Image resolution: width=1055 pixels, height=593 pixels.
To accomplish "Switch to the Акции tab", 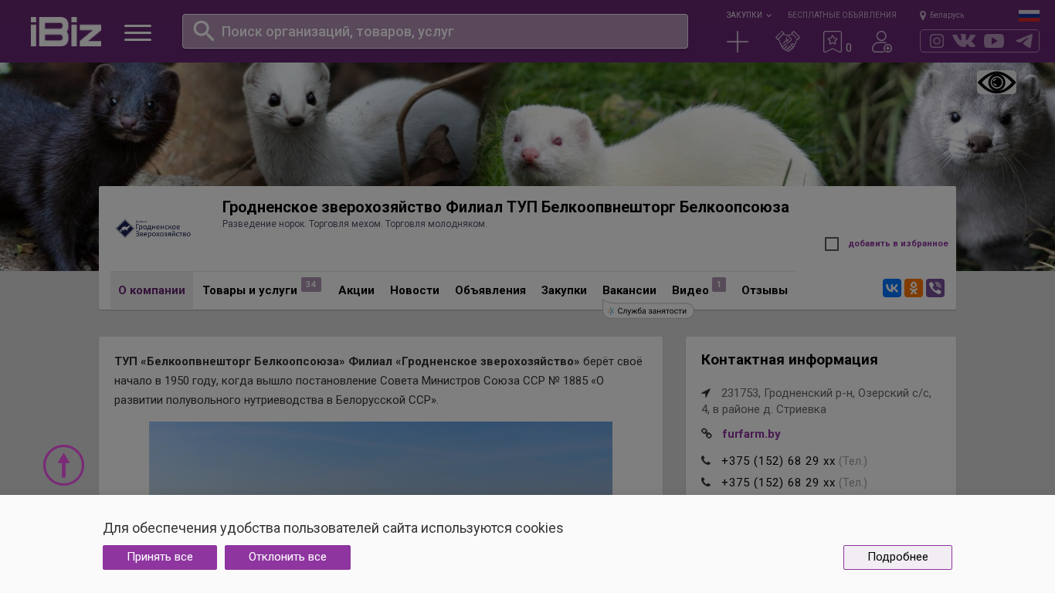I will coord(356,290).
